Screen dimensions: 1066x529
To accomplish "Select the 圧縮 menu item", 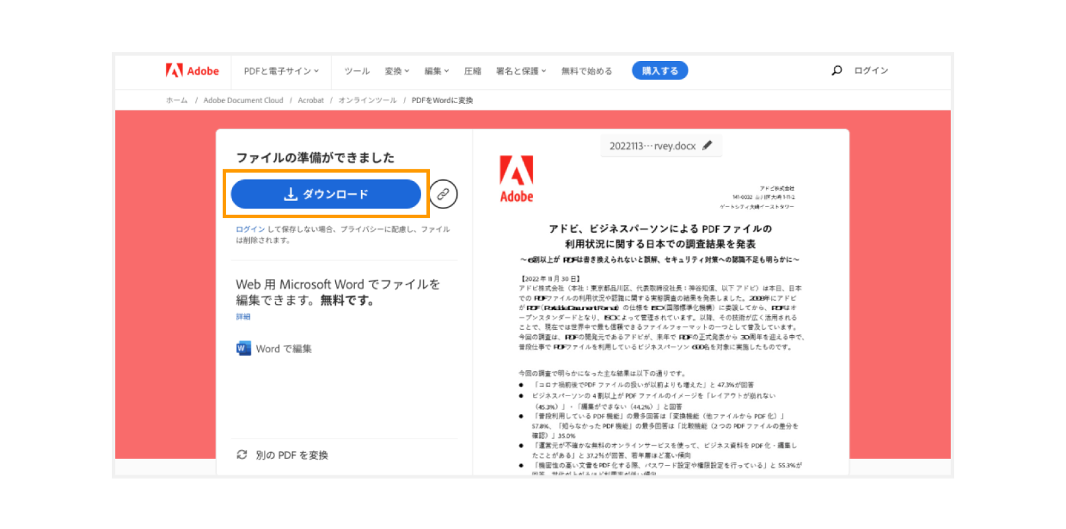I will coord(472,71).
